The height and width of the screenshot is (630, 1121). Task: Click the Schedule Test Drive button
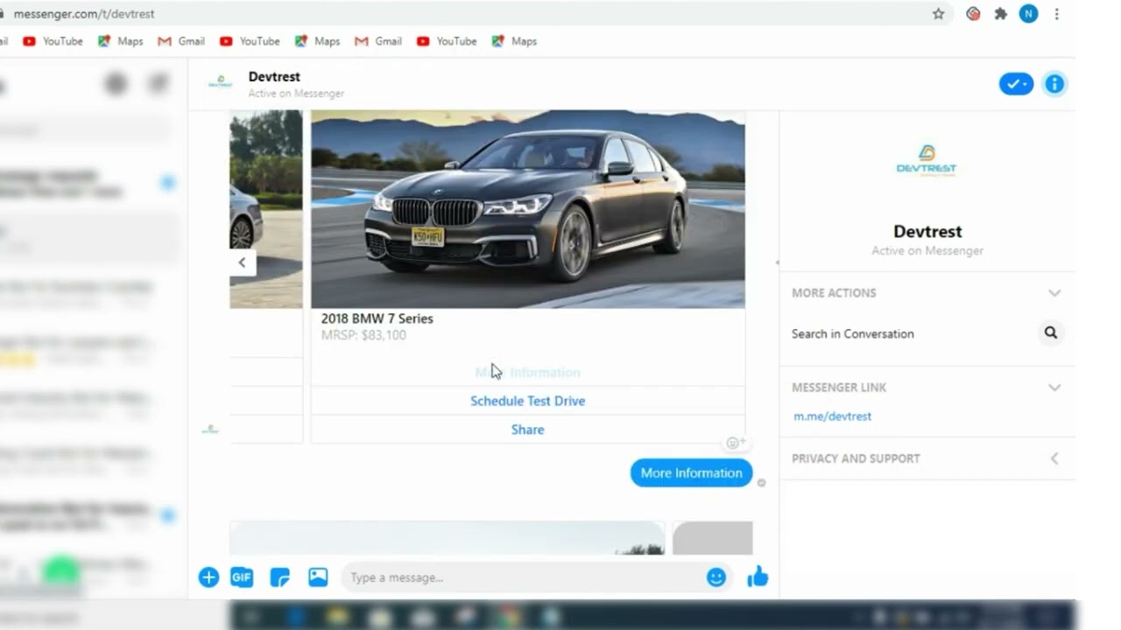tap(528, 401)
